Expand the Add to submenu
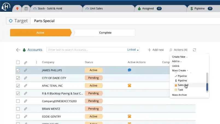 click(x=177, y=61)
